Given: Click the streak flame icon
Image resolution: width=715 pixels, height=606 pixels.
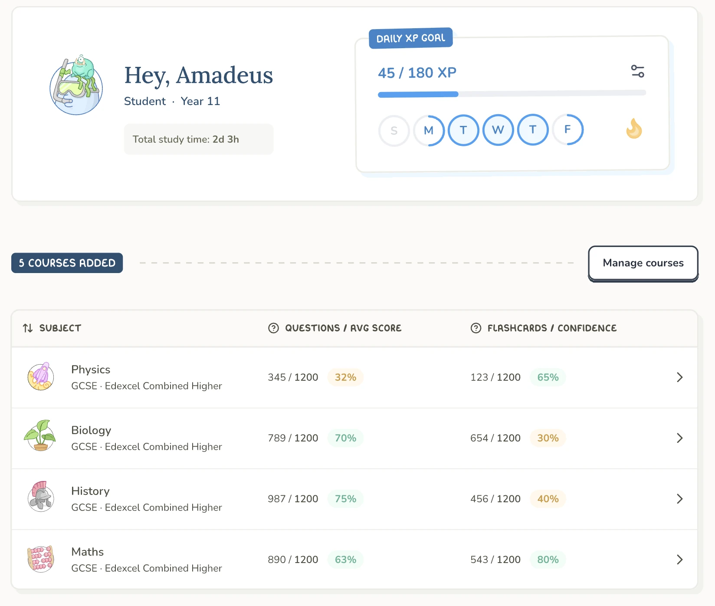Looking at the screenshot, I should tap(634, 128).
